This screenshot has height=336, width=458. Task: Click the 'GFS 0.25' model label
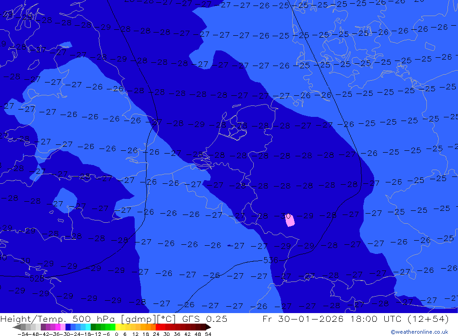pyautogui.click(x=204, y=319)
